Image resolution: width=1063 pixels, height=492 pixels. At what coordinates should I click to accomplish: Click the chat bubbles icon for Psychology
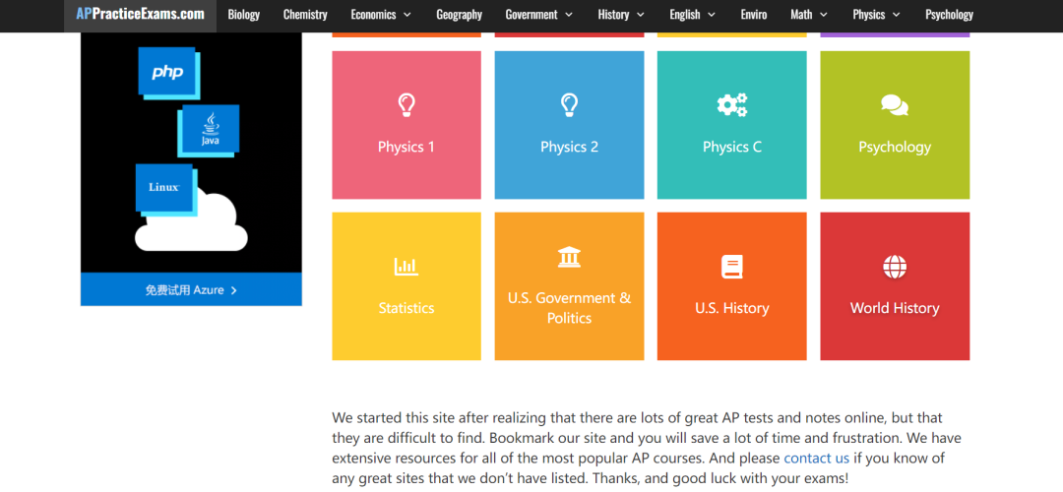tap(894, 105)
